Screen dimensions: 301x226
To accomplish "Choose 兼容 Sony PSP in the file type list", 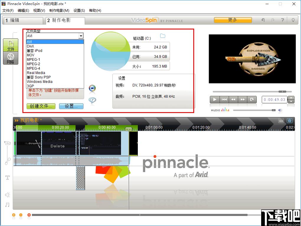I will [x=55, y=77].
